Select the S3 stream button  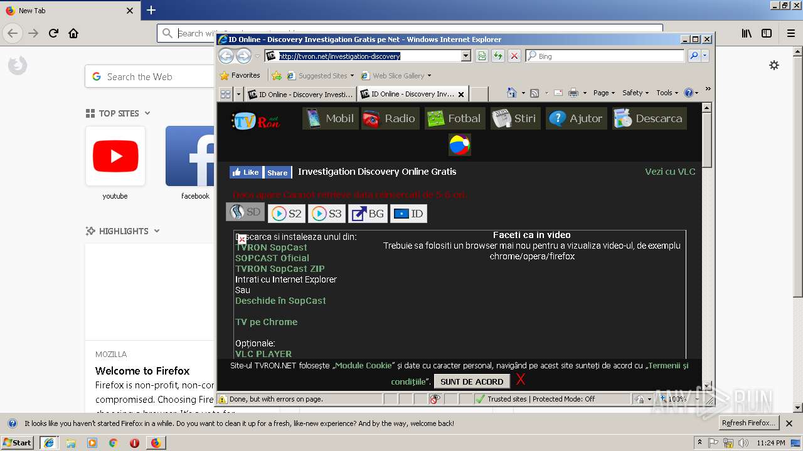click(327, 214)
